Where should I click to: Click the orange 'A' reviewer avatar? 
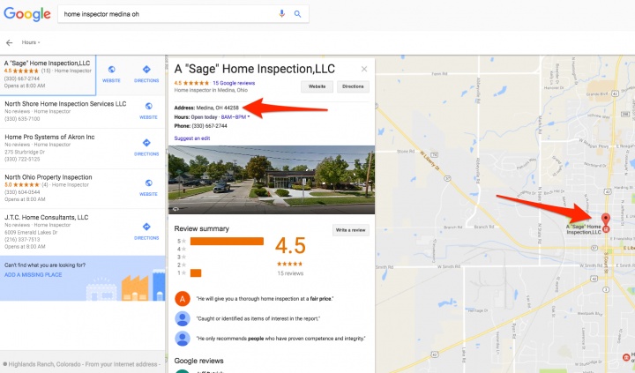tap(183, 299)
